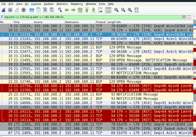The height and width of the screenshot is (137, 196).
Task: Select packet 17 OPEN, NOTIFICATION Message
Action: [97, 60]
